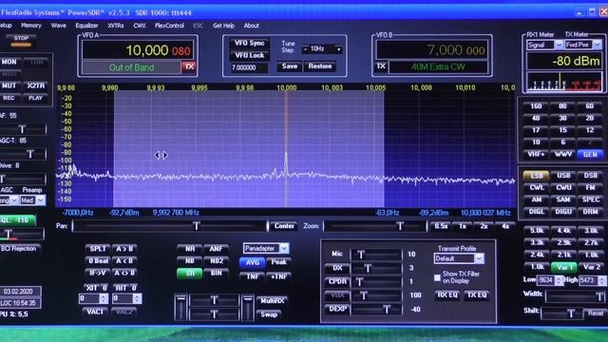Click the Restore frequency button
Viewport: 608px width, 342px height.
[x=319, y=66]
